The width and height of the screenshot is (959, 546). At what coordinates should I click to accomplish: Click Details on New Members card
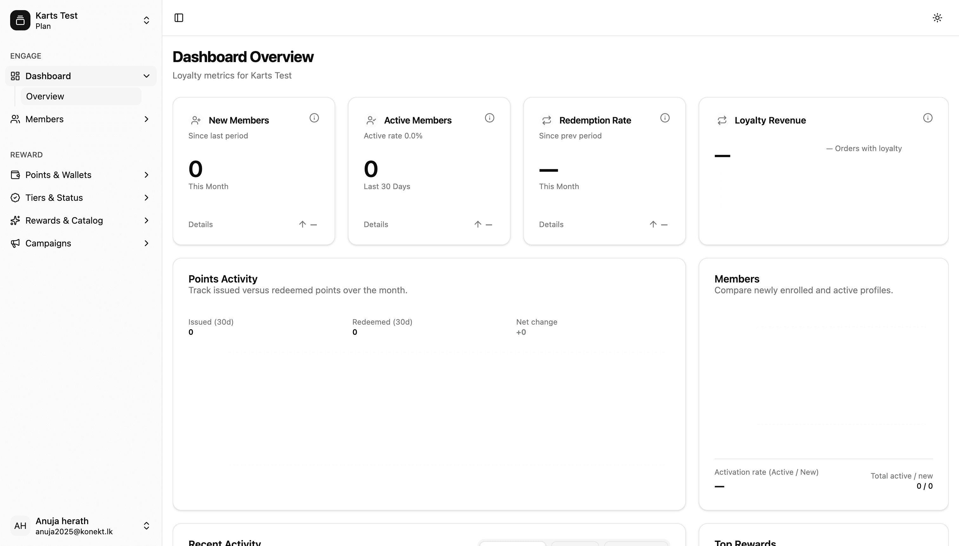(x=200, y=224)
